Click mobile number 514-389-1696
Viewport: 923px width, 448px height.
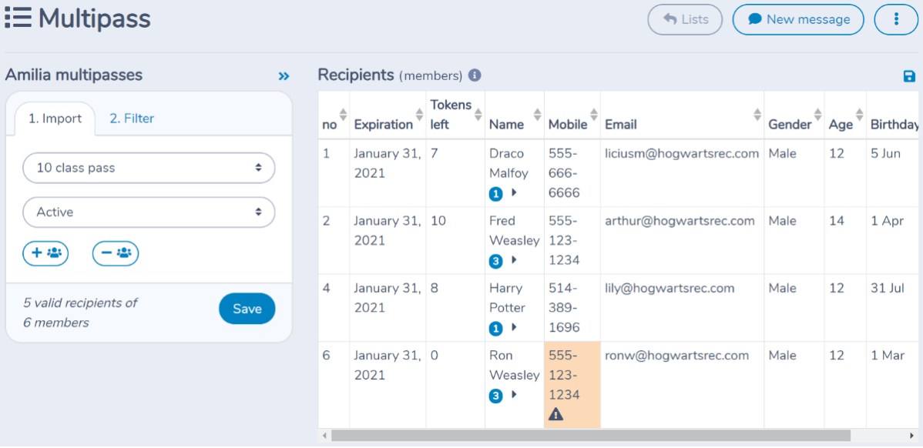click(x=564, y=308)
